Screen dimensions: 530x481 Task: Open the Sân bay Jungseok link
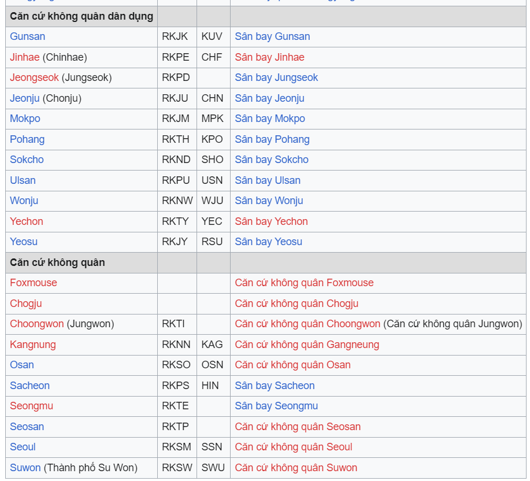pyautogui.click(x=276, y=77)
